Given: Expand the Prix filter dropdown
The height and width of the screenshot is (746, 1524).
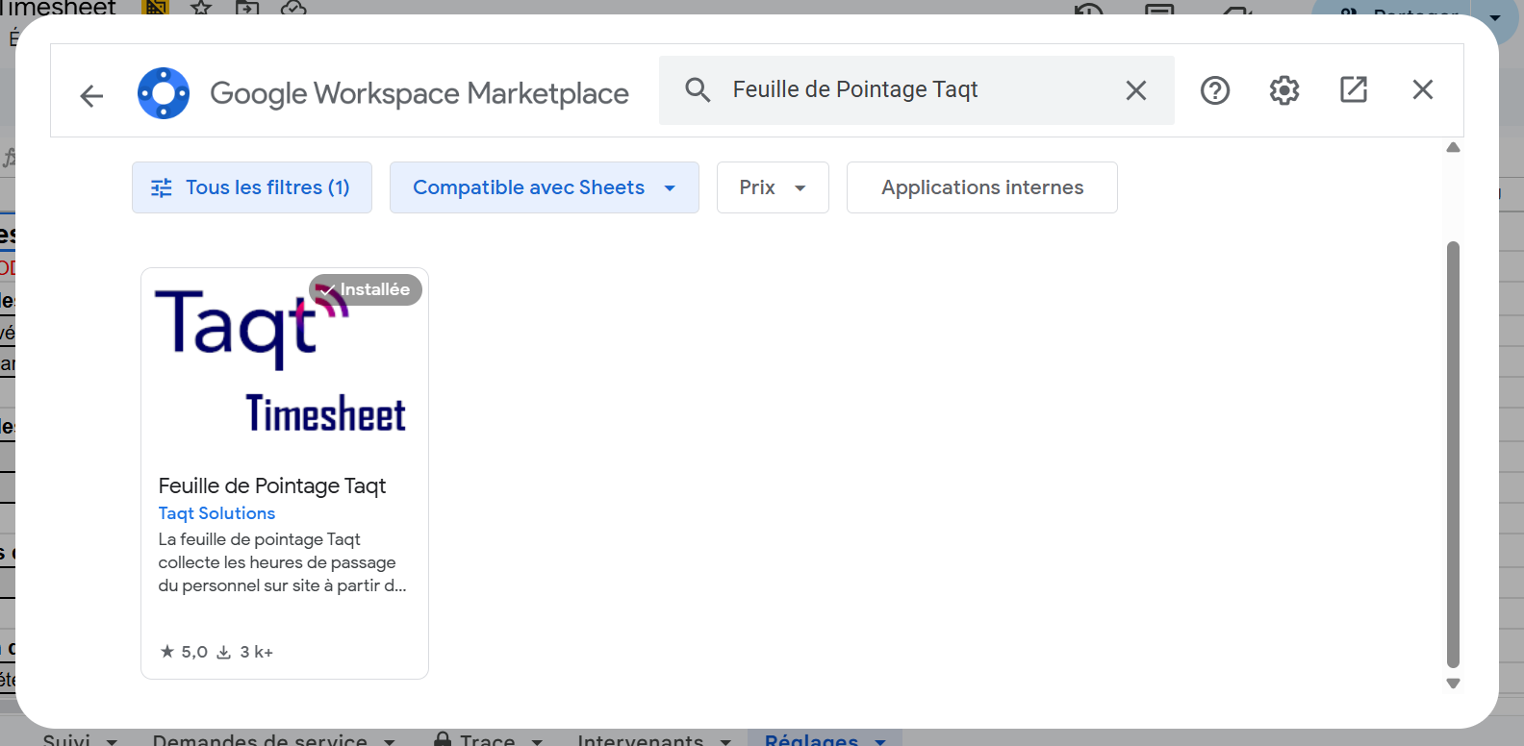Looking at the screenshot, I should [x=772, y=187].
